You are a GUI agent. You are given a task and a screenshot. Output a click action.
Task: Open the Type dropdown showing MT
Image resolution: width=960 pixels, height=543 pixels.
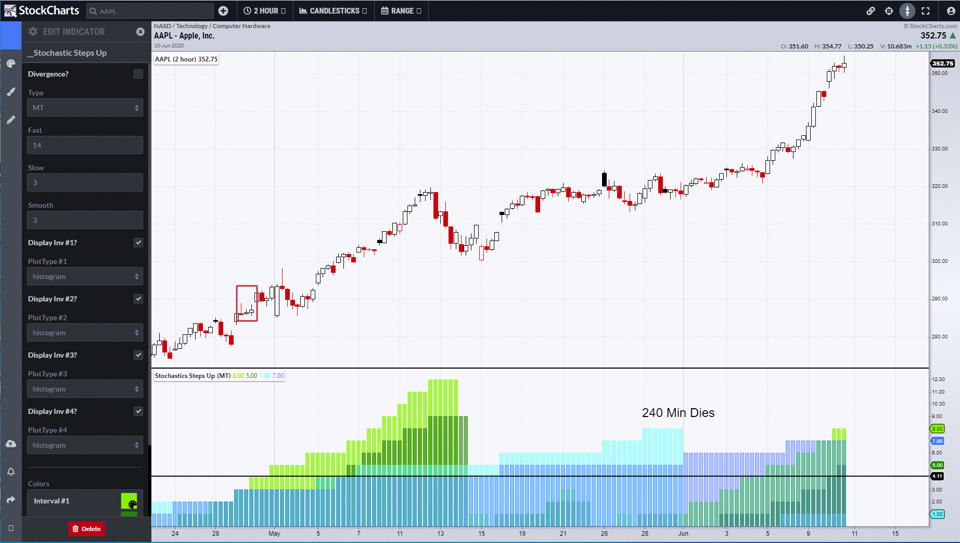click(85, 108)
